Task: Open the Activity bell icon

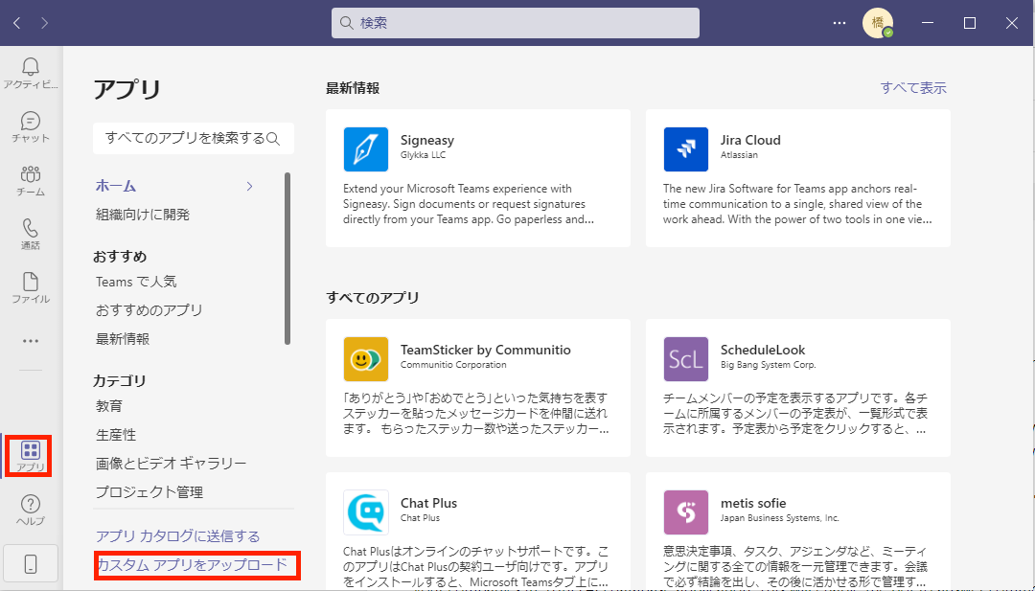Action: coord(31,67)
